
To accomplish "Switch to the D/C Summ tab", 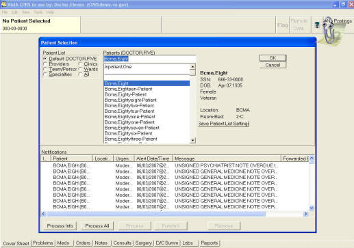I will (x=167, y=243).
